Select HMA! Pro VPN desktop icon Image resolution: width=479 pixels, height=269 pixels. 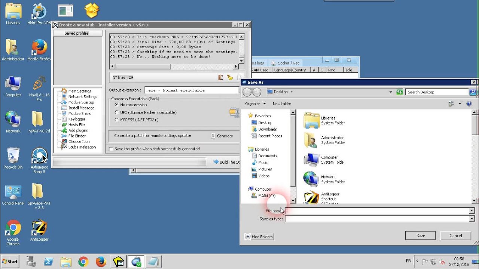[39, 14]
